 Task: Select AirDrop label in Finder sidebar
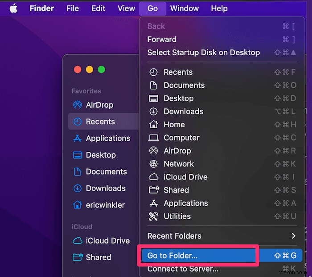point(99,105)
